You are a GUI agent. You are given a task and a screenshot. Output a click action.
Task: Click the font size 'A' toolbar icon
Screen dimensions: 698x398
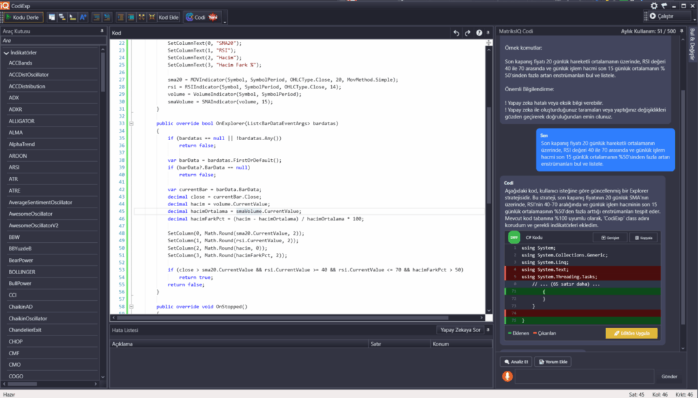(83, 17)
